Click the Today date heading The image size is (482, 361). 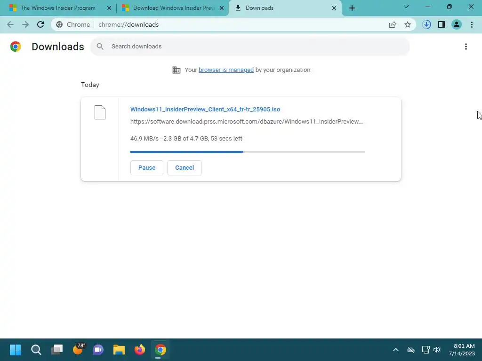click(90, 85)
